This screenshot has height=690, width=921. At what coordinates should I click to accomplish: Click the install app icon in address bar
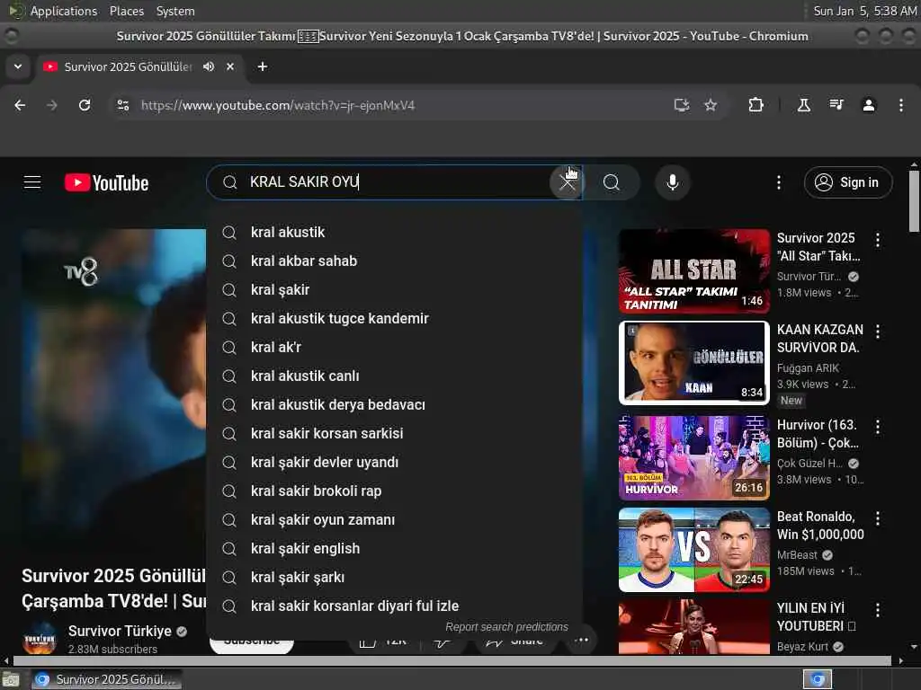(x=682, y=105)
